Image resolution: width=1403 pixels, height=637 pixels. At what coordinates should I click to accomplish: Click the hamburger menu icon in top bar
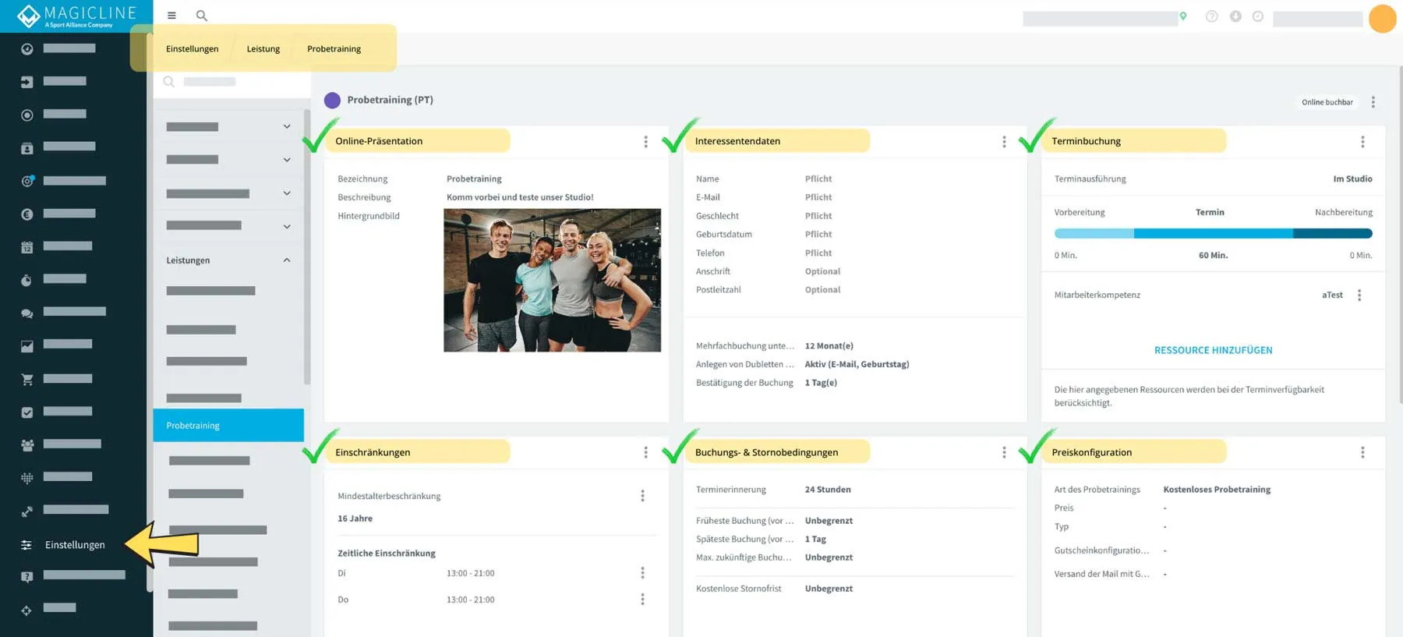pyautogui.click(x=171, y=16)
